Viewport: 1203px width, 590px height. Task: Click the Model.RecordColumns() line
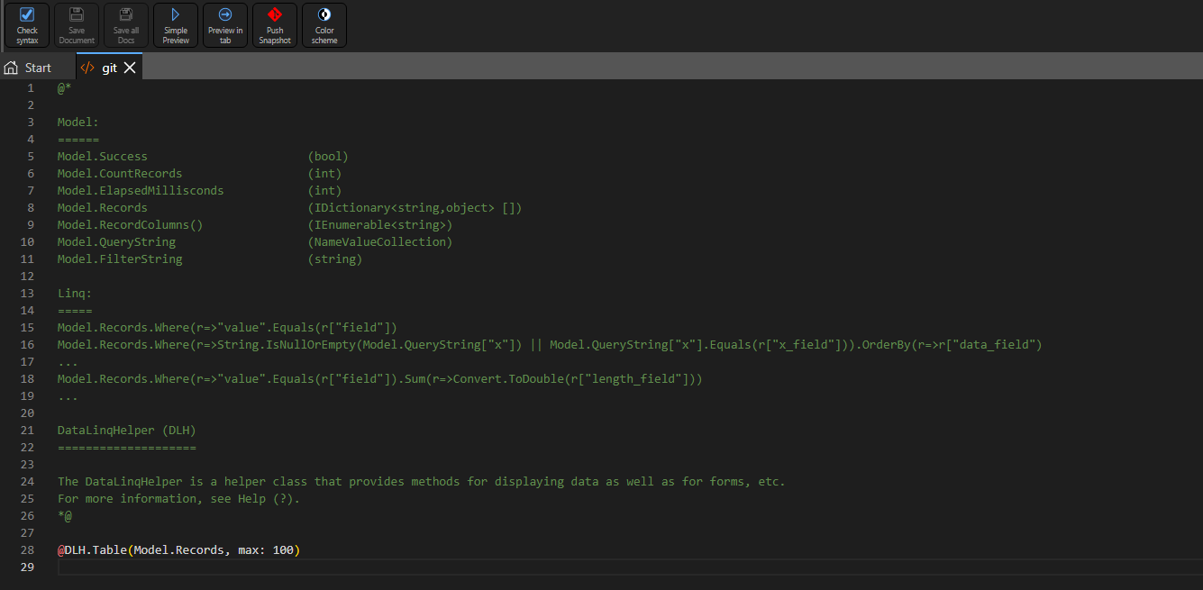[255, 224]
